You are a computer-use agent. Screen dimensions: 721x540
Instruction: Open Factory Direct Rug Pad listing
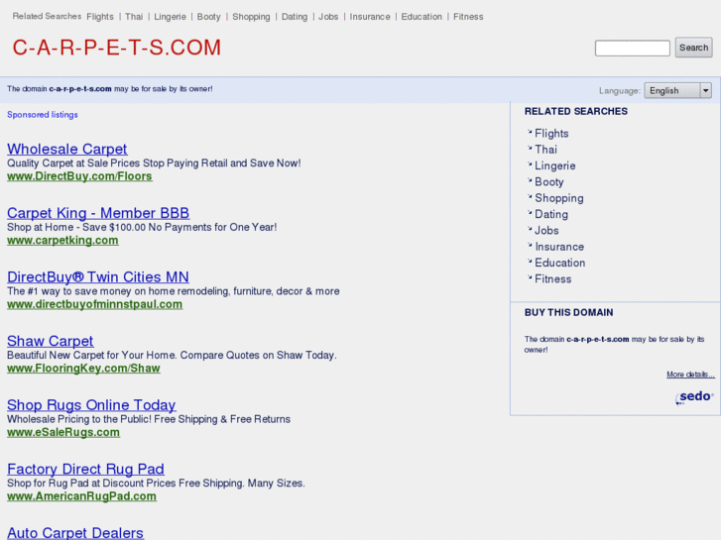(x=85, y=469)
